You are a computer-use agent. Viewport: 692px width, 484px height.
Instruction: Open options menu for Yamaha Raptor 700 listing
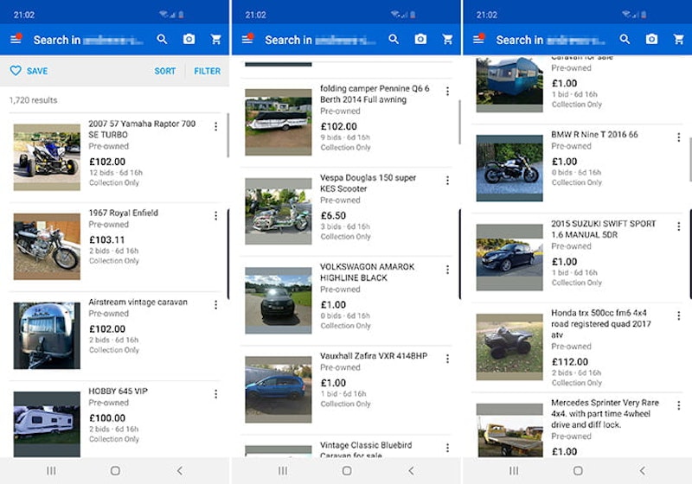pyautogui.click(x=215, y=126)
